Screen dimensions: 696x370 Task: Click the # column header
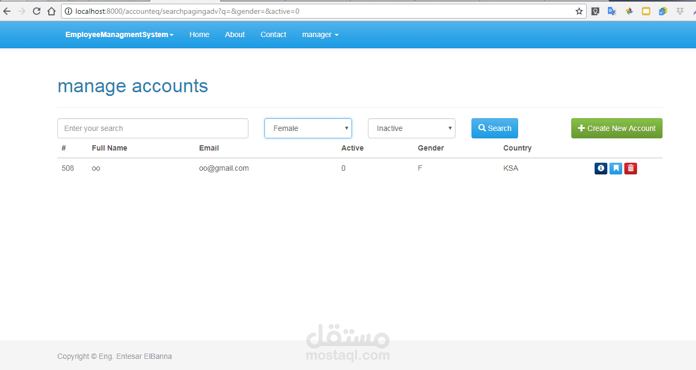64,148
